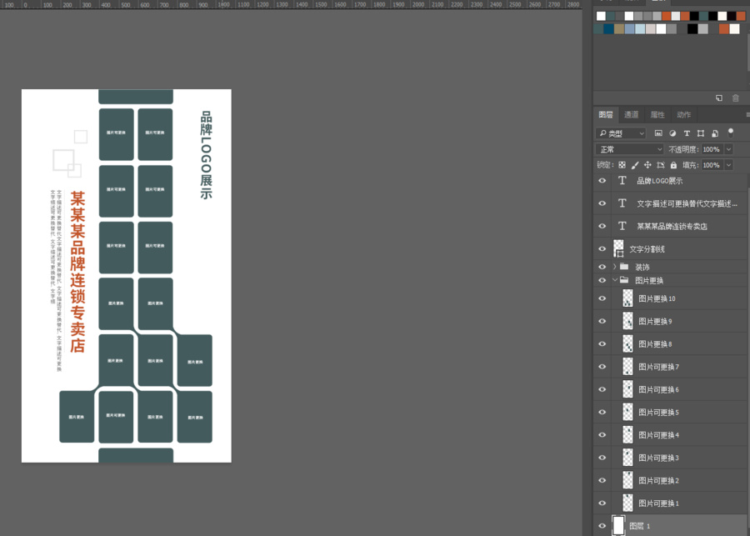
Task: Hide the 图片更换 group
Action: click(602, 280)
